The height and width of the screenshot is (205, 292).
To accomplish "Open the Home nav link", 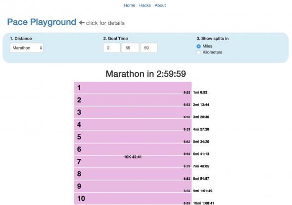I will pyautogui.click(x=130, y=5).
